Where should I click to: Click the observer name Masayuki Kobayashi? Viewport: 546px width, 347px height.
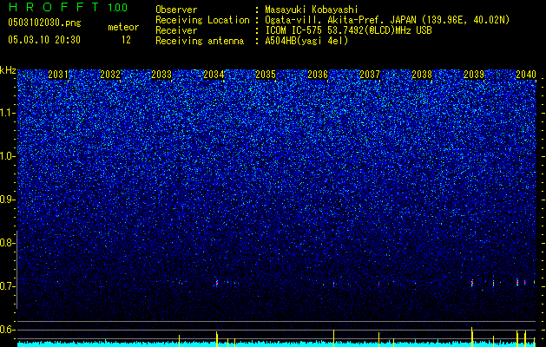pos(312,10)
